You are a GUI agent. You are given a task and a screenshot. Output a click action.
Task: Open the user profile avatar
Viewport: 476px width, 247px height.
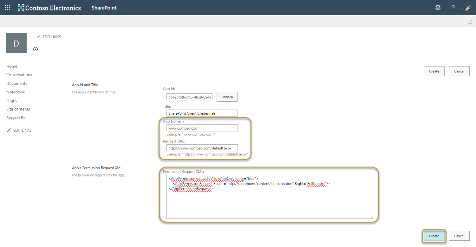[468, 8]
